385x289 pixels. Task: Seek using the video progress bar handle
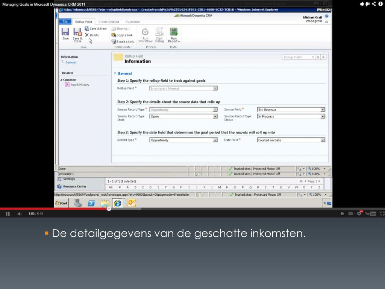pyautogui.click(x=109, y=209)
